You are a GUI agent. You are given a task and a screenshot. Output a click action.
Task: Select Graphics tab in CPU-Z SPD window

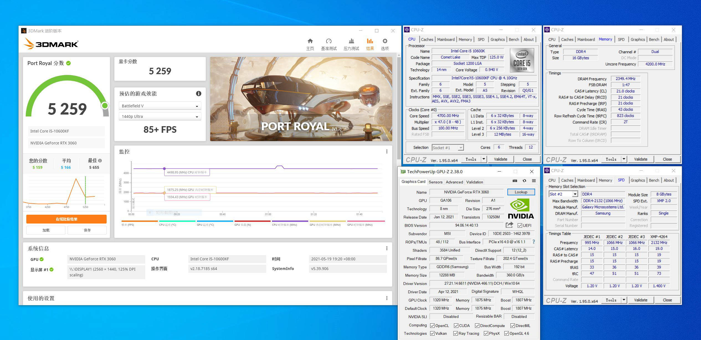[638, 180]
